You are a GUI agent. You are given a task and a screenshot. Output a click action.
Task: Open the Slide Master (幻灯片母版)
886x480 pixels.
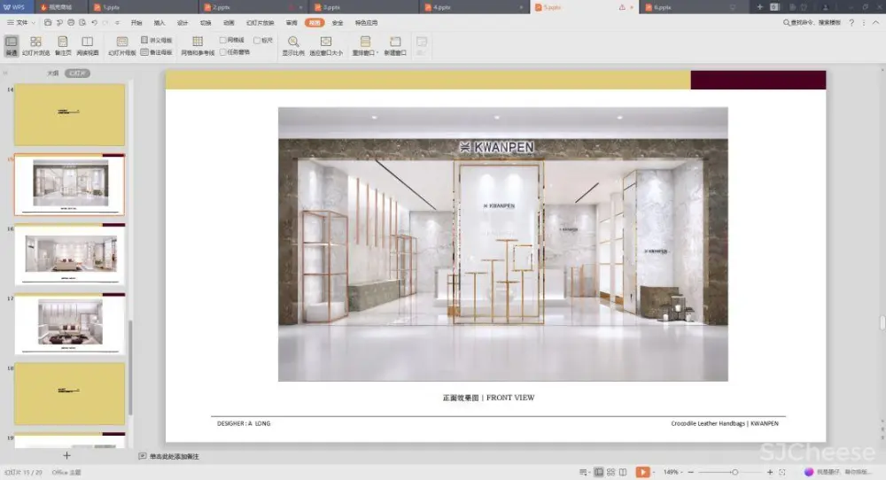122,45
